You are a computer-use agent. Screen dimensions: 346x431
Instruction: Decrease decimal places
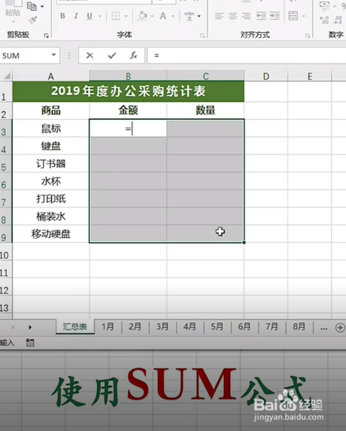tap(338, 20)
